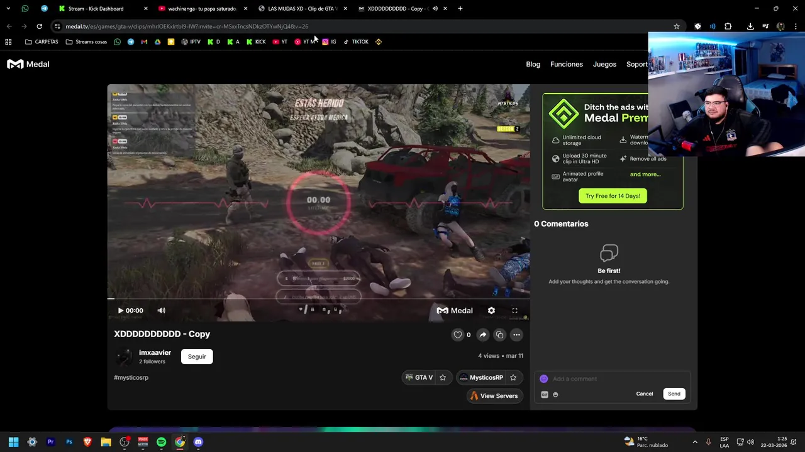
Task: Click the #mysticosrp hashtag
Action: point(131,377)
